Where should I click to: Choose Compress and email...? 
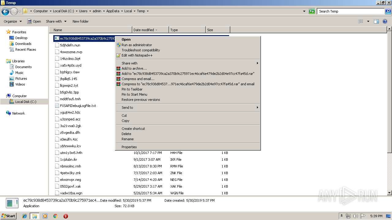[x=188, y=79]
